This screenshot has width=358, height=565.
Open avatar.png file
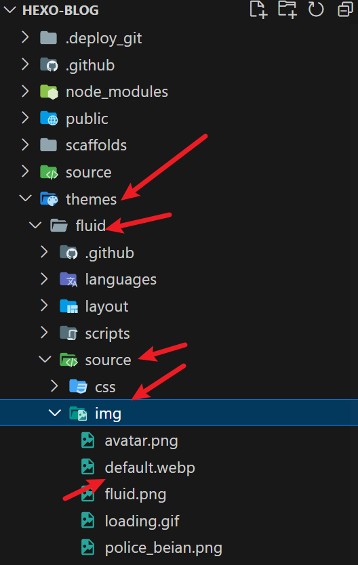[141, 440]
